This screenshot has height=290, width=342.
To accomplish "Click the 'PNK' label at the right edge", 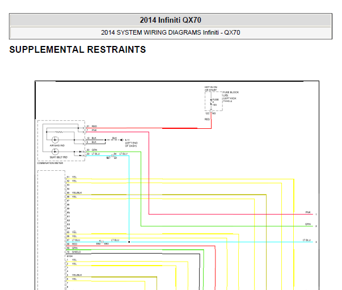I will coord(308,212).
